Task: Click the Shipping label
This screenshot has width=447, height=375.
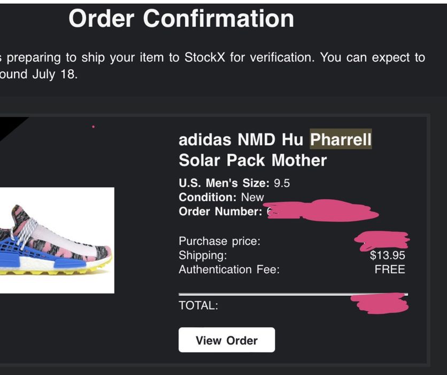Action: (203, 256)
